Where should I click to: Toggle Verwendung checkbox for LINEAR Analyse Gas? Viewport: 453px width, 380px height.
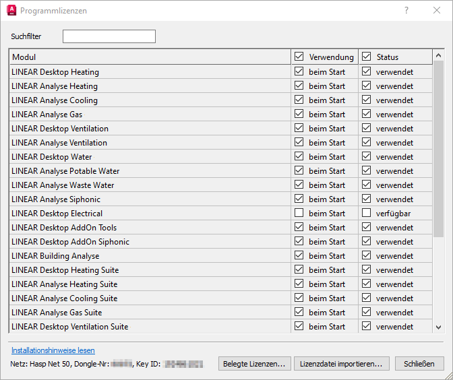point(299,113)
